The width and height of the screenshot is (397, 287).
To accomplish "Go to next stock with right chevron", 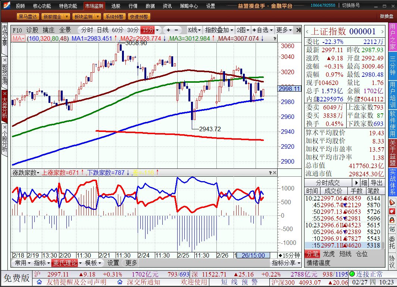I will point(382,32).
